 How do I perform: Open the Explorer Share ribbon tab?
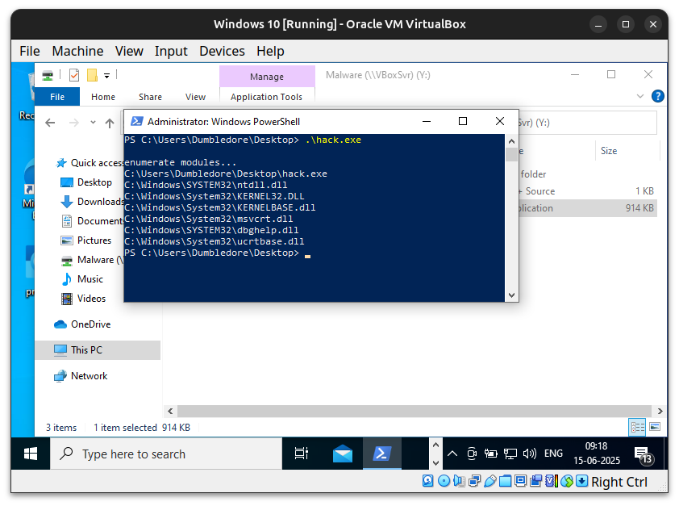tap(150, 97)
